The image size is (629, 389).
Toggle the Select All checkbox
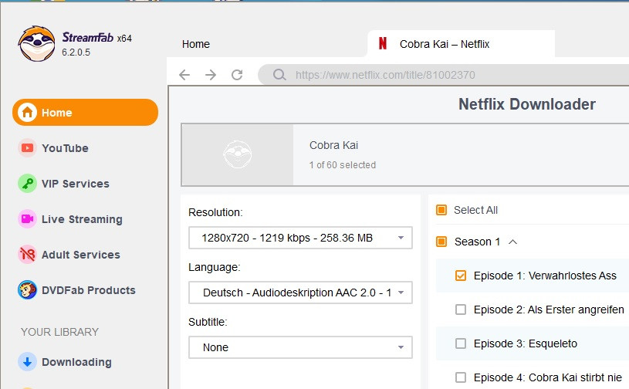pos(441,210)
